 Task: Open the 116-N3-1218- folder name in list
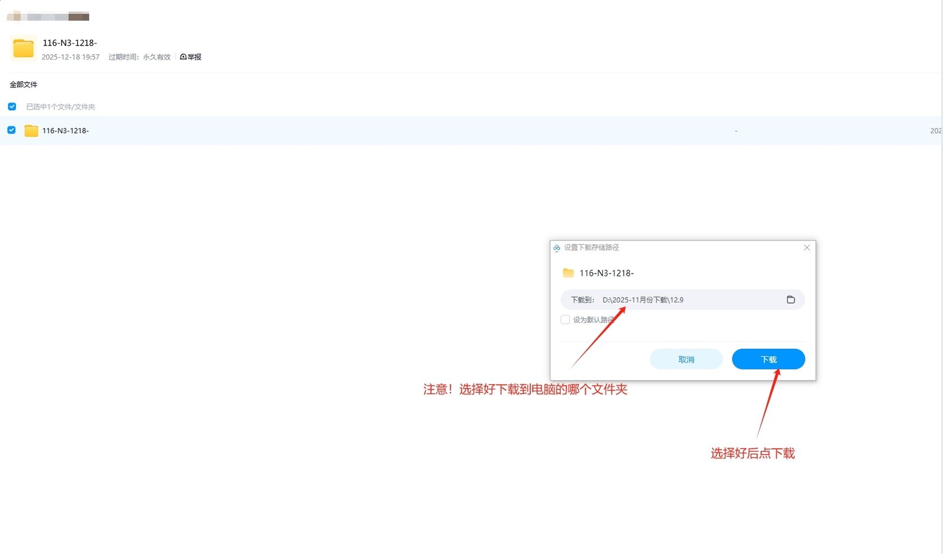[x=65, y=131]
